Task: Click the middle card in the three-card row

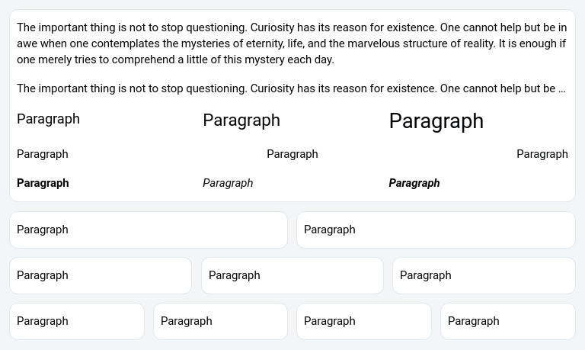Action: pos(292,275)
